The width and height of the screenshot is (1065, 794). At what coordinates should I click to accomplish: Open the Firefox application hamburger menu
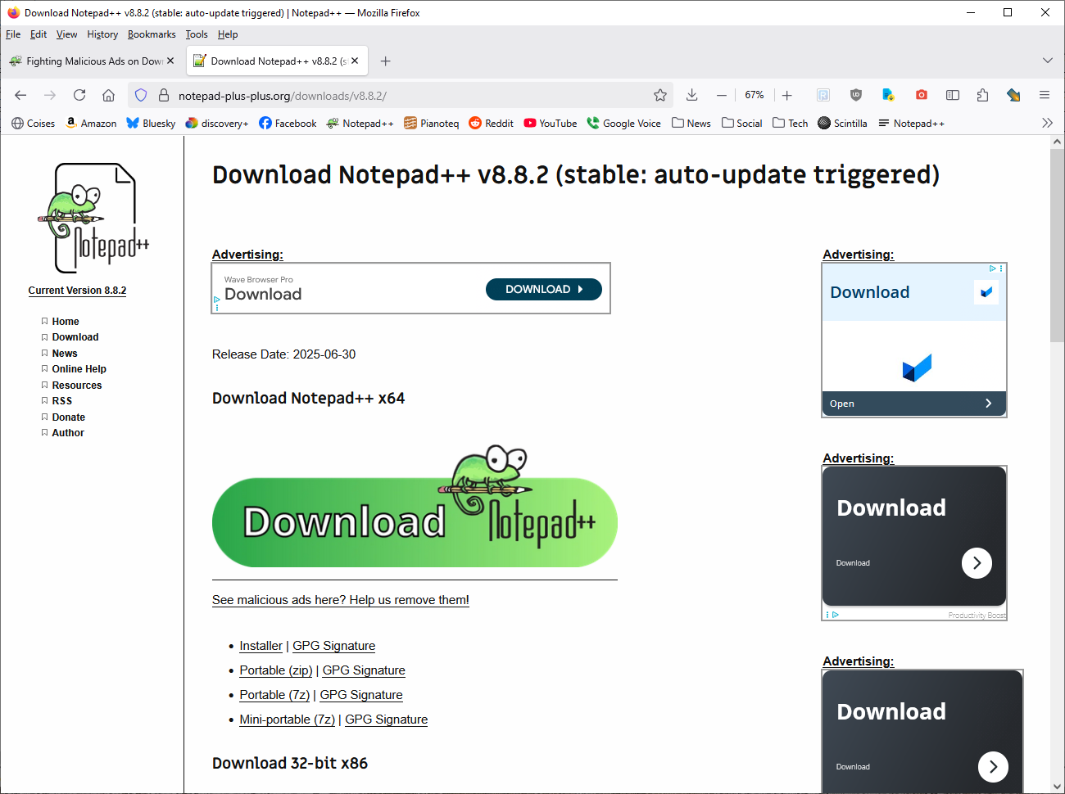(1045, 95)
